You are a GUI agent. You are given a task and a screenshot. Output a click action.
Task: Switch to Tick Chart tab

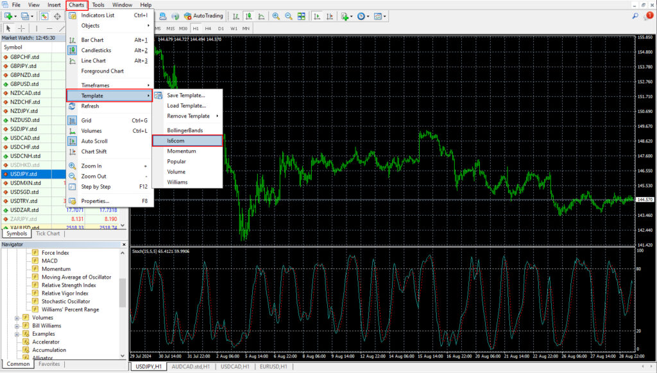tap(47, 234)
